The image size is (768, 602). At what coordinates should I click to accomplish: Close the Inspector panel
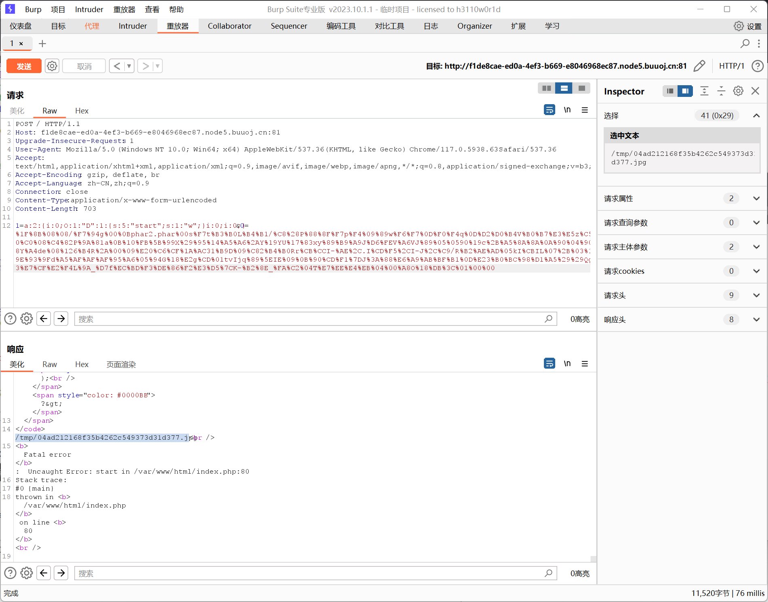[x=755, y=91]
